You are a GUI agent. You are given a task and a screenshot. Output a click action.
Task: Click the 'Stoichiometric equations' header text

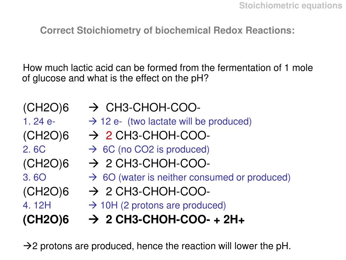pyautogui.click(x=290, y=6)
